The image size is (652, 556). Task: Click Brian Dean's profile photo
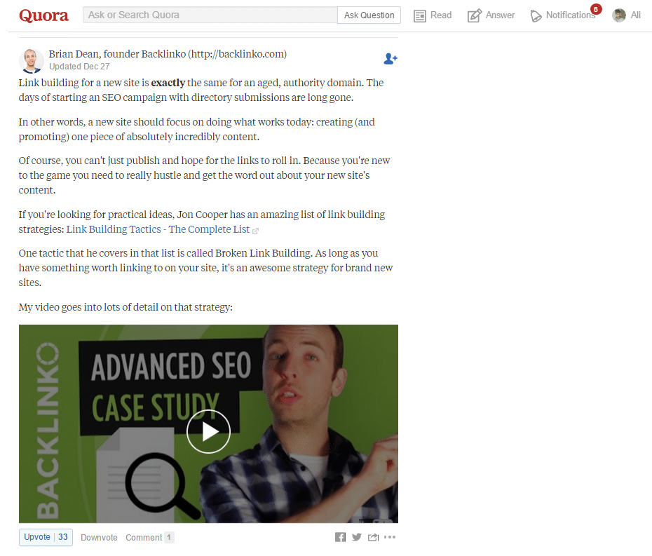[x=31, y=61]
